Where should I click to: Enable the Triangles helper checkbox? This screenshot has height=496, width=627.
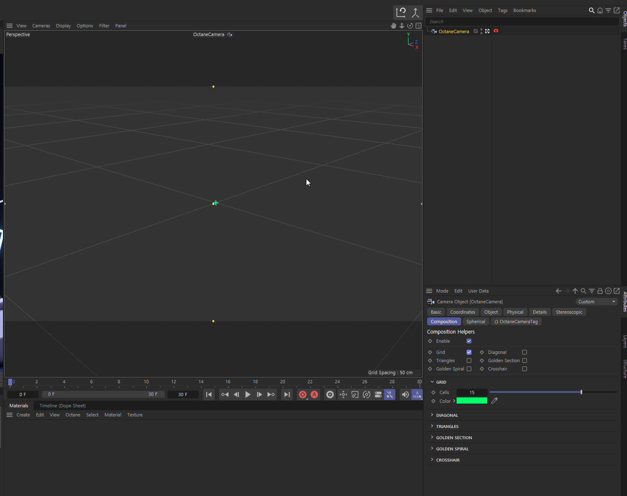[469, 361]
